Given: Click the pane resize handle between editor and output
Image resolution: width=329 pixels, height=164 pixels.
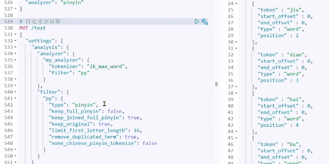Looking at the screenshot, I should (x=216, y=84).
